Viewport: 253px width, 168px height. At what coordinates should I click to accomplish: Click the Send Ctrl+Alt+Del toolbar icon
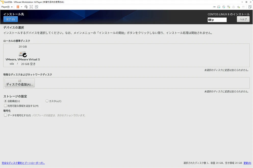coord(26,7)
